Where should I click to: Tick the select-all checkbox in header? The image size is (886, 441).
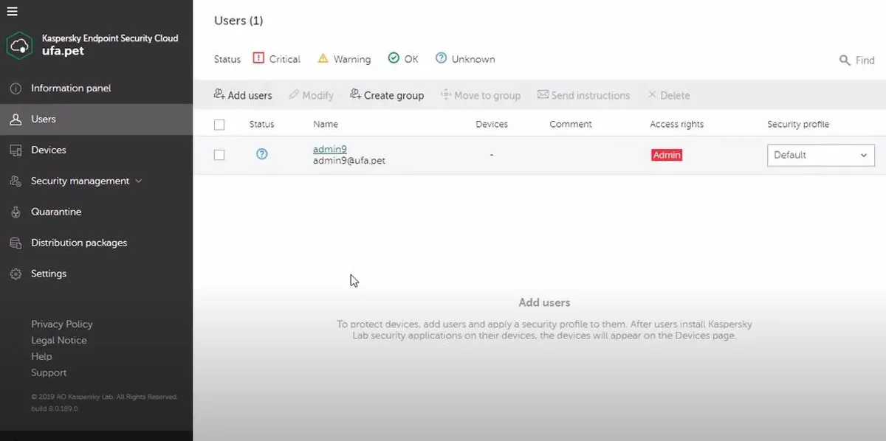(219, 125)
